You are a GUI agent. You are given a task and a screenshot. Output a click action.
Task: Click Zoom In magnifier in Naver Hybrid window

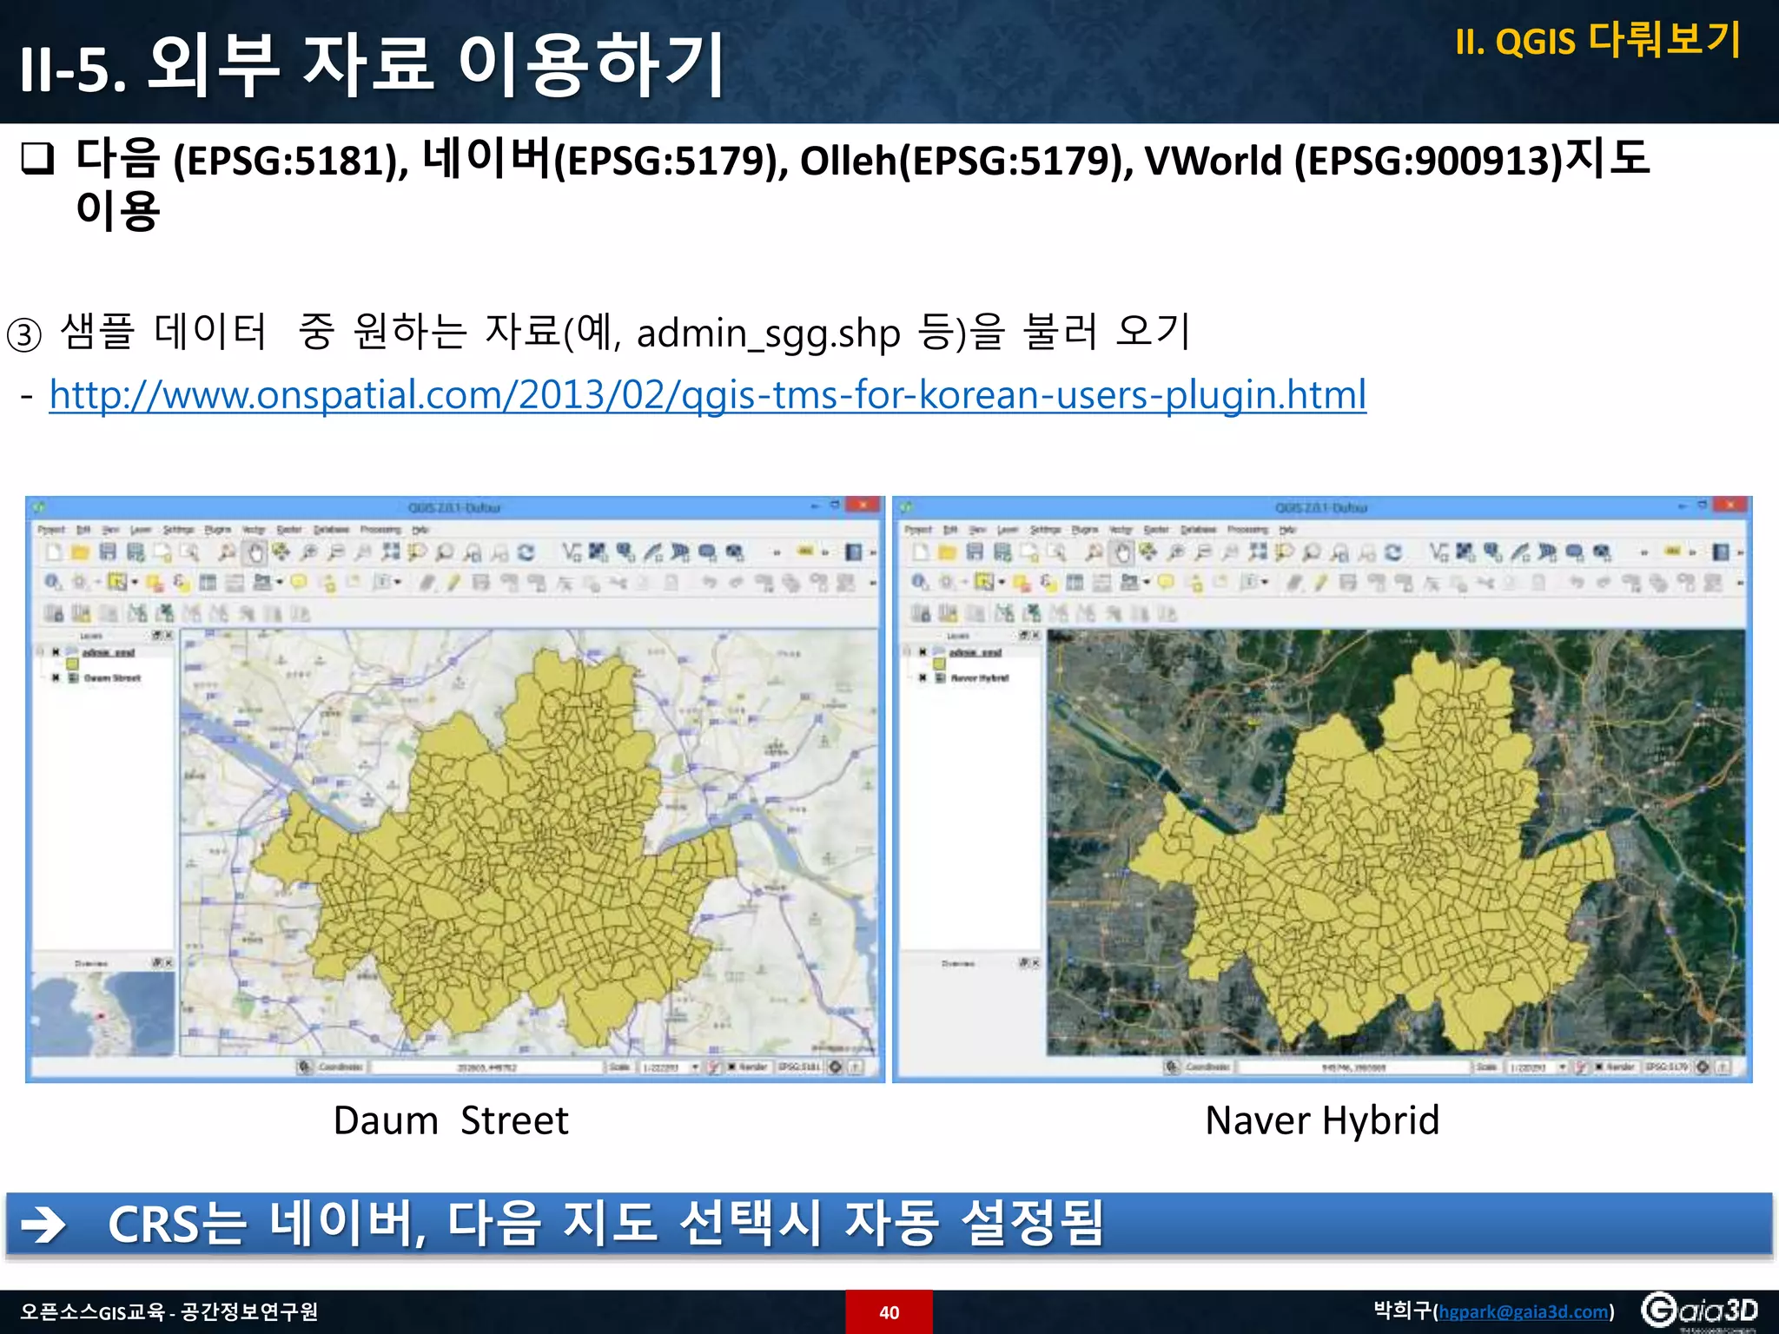pos(1175,552)
